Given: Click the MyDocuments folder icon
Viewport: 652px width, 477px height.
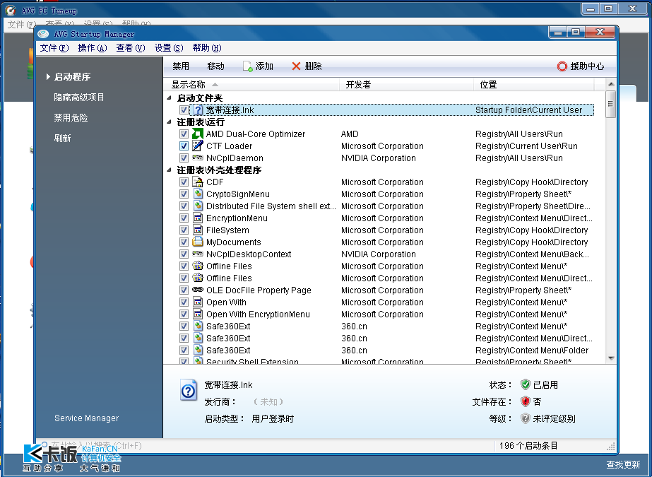Looking at the screenshot, I should pos(198,242).
